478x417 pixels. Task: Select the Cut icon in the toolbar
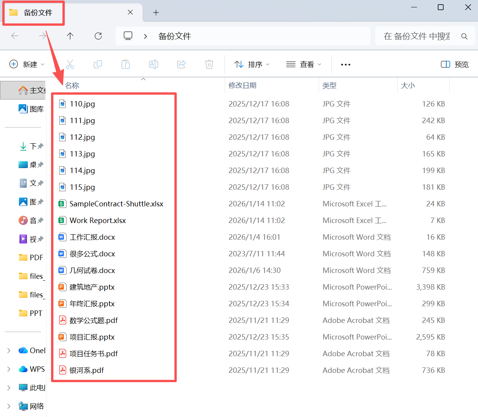tap(70, 64)
